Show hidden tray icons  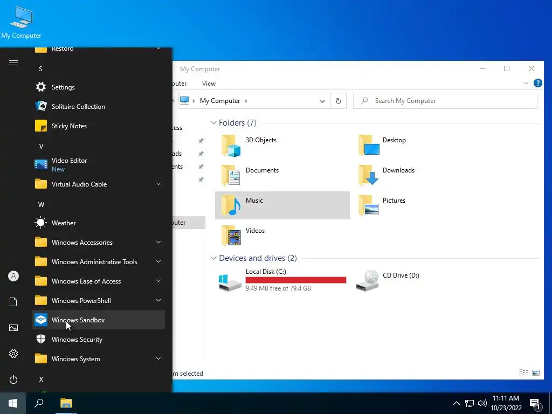[456, 403]
